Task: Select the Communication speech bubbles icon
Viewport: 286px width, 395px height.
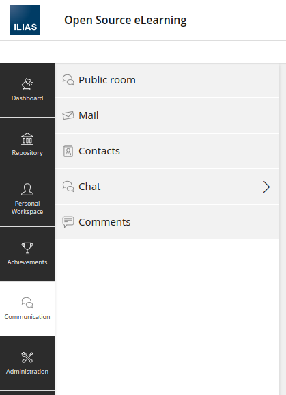Action: pos(27,303)
